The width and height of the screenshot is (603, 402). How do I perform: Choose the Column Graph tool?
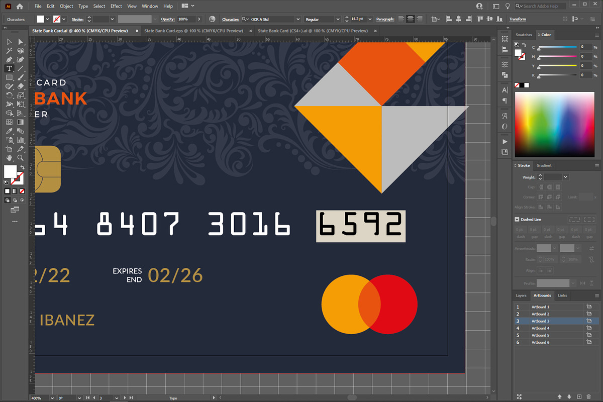(x=21, y=140)
